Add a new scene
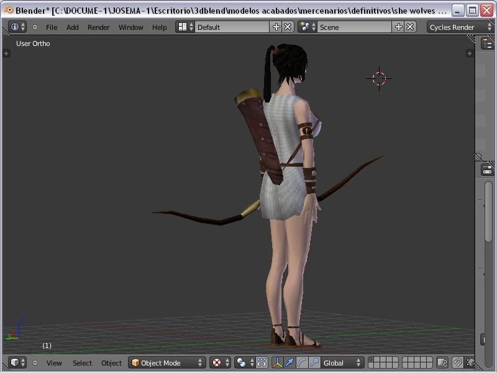This screenshot has height=373, width=497. (x=398, y=27)
